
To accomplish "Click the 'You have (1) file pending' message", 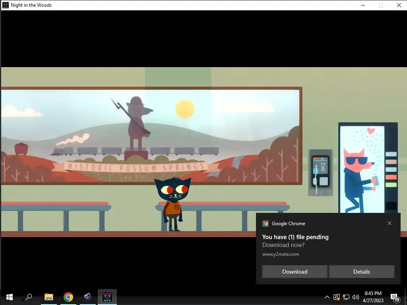I will coord(295,237).
